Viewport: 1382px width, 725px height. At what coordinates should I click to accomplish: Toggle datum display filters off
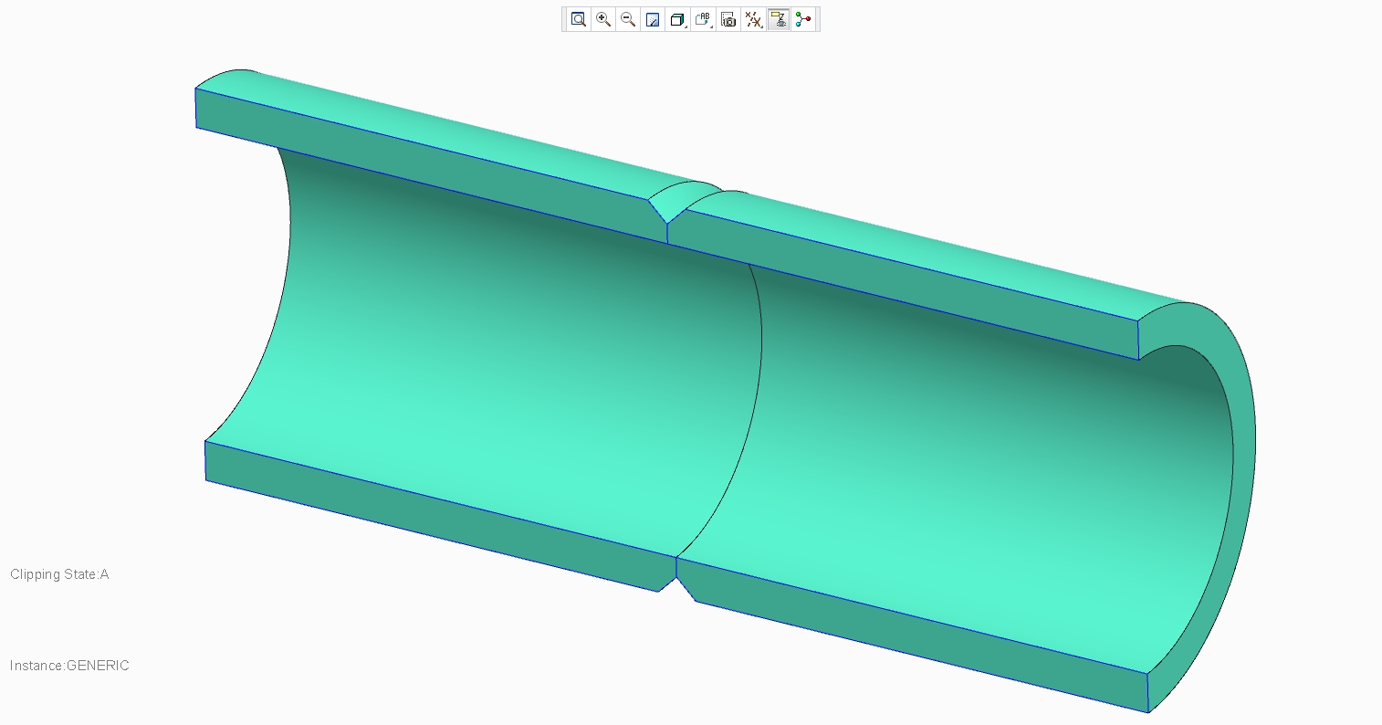(x=753, y=19)
